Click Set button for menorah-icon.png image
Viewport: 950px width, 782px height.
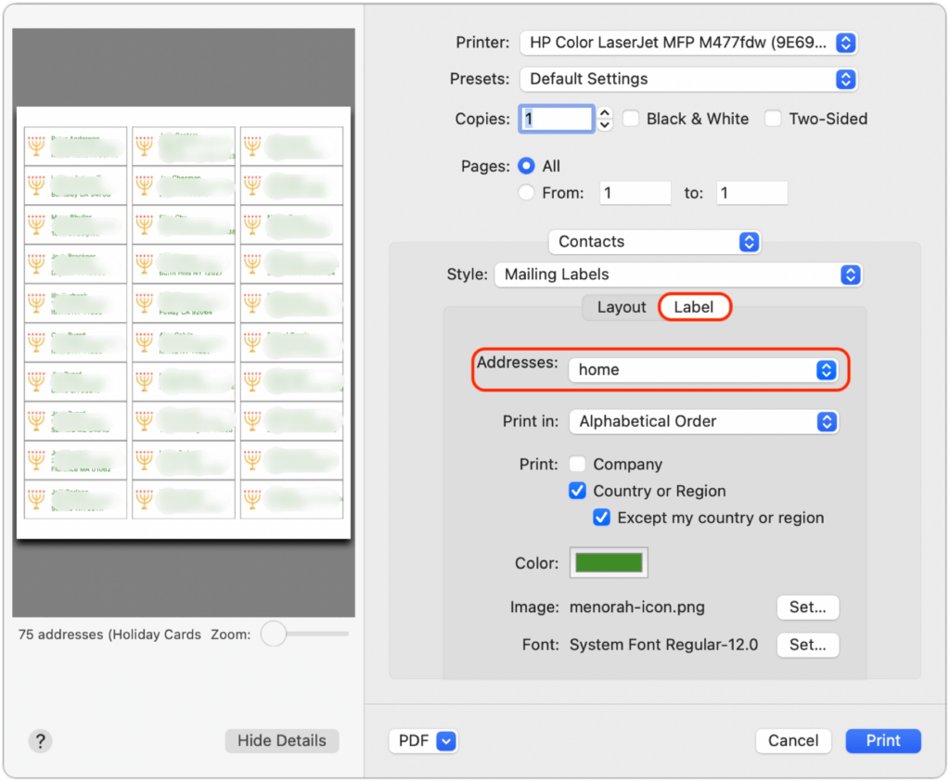[808, 607]
